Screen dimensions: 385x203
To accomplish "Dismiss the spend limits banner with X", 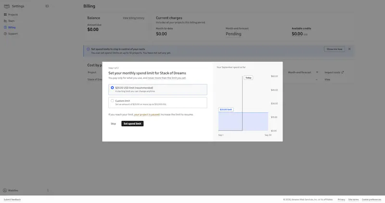I will (x=349, y=49).
